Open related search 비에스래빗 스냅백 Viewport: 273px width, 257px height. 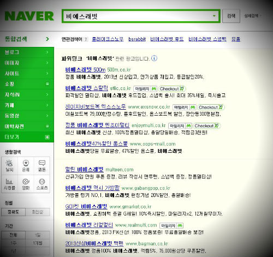pos(207,39)
